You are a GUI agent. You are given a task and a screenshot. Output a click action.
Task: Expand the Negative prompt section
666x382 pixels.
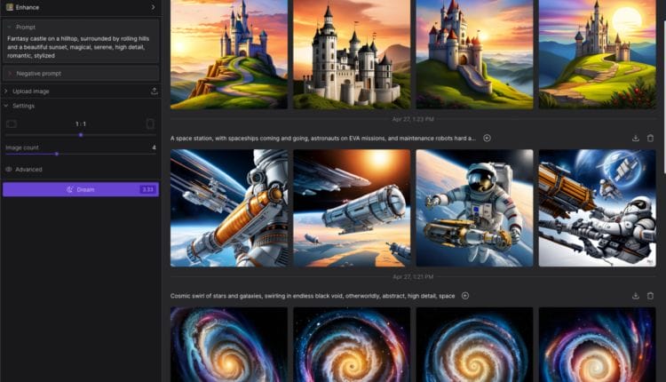pos(10,73)
